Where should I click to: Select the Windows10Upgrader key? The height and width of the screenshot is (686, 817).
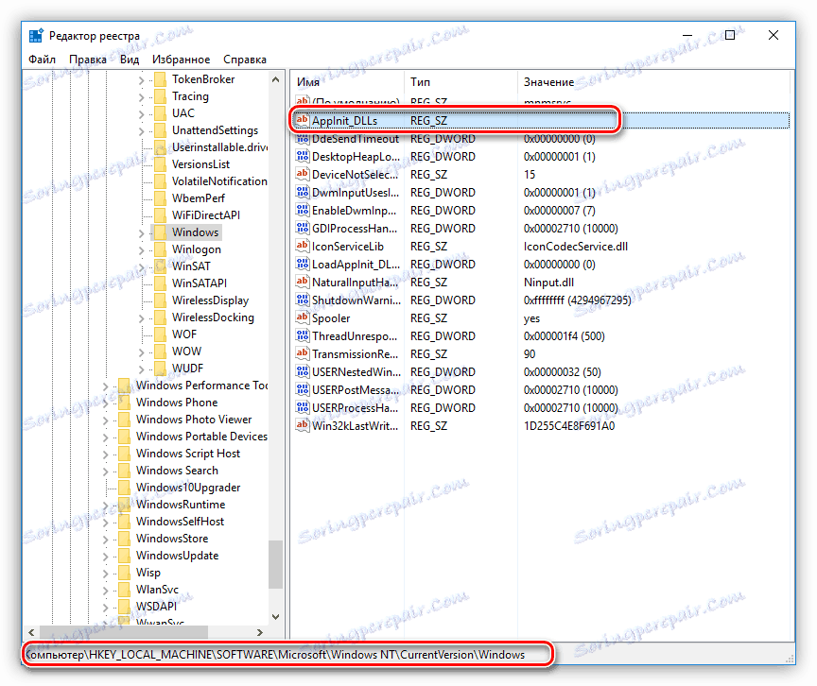188,488
